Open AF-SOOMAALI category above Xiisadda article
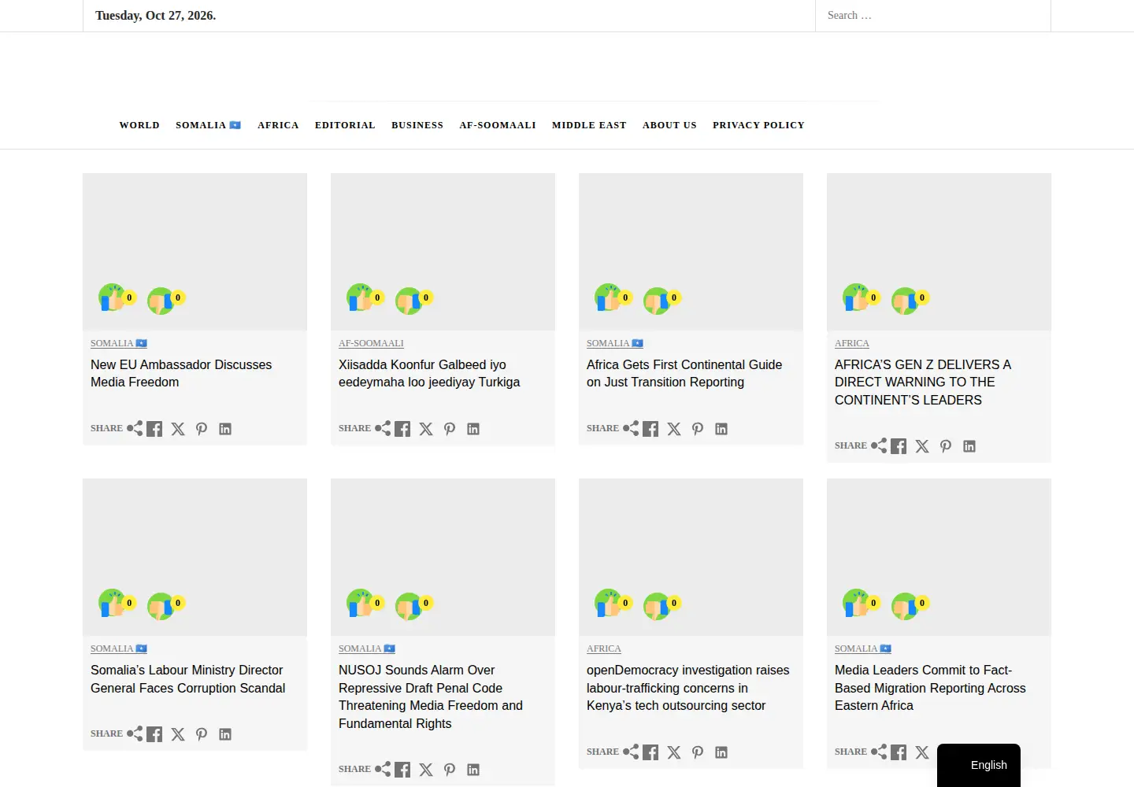The height and width of the screenshot is (787, 1134). pos(371,343)
